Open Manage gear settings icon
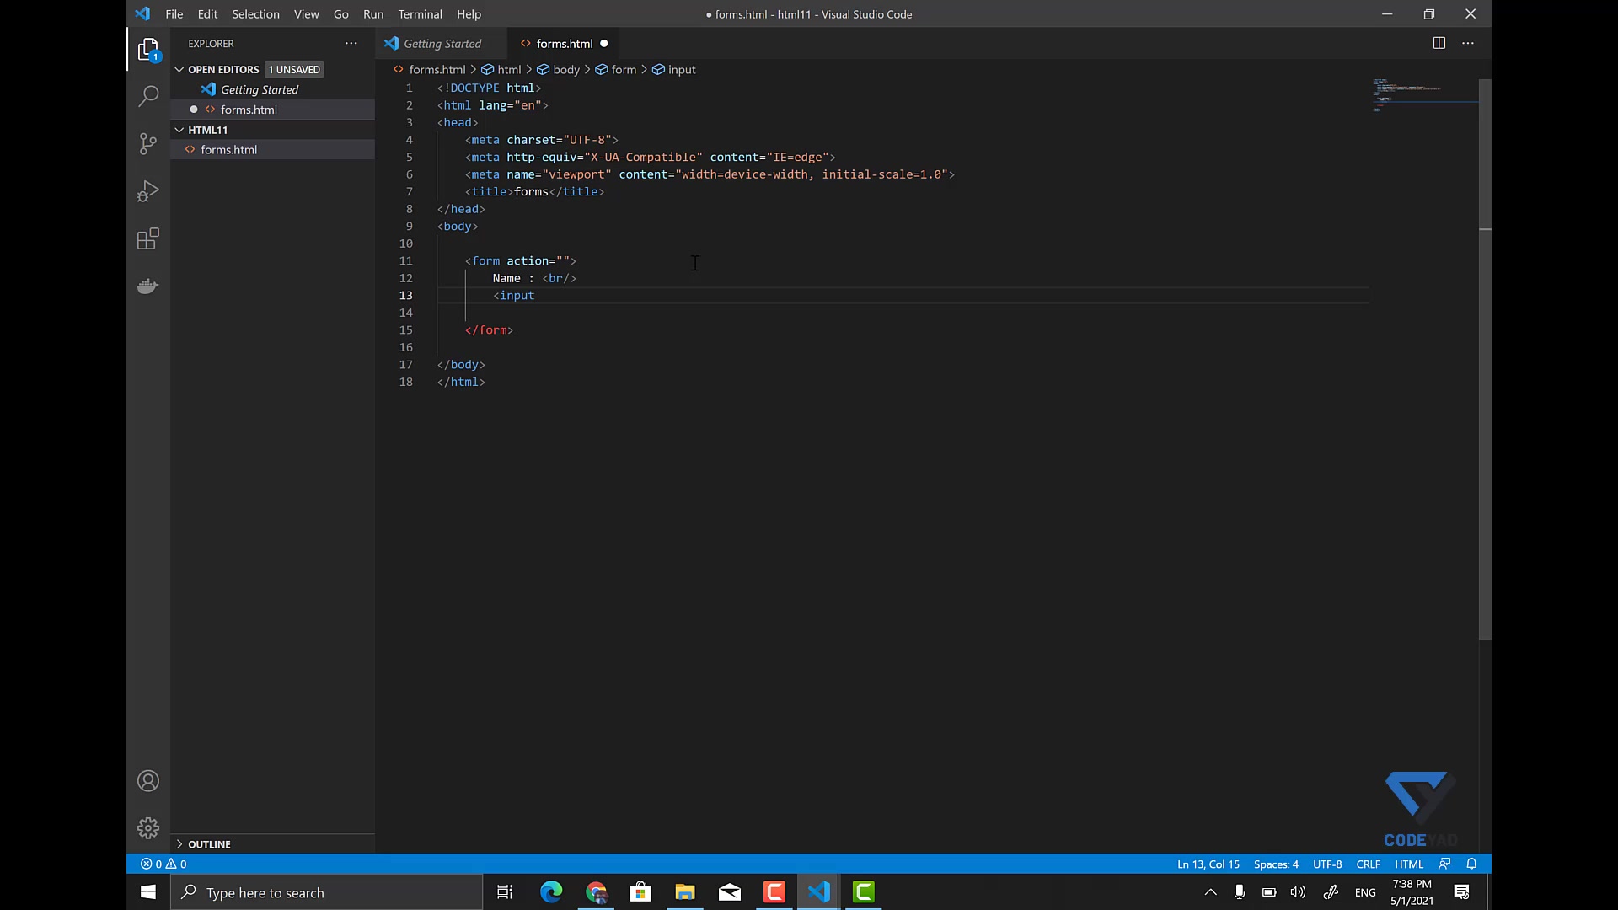This screenshot has width=1618, height=910. [148, 828]
